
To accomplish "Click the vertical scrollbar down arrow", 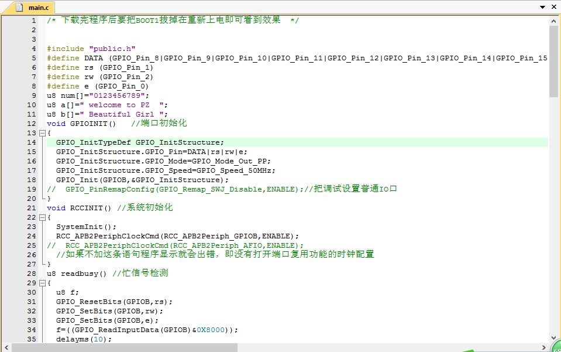I will [554, 338].
